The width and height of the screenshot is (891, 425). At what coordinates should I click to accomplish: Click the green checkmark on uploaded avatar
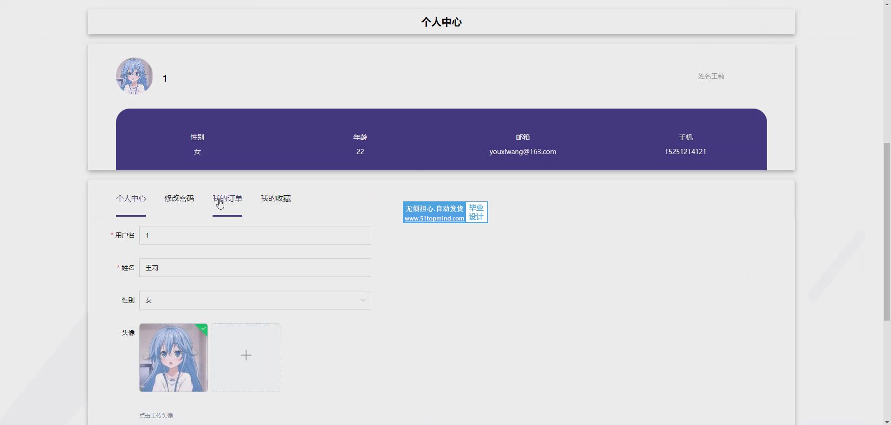(203, 328)
